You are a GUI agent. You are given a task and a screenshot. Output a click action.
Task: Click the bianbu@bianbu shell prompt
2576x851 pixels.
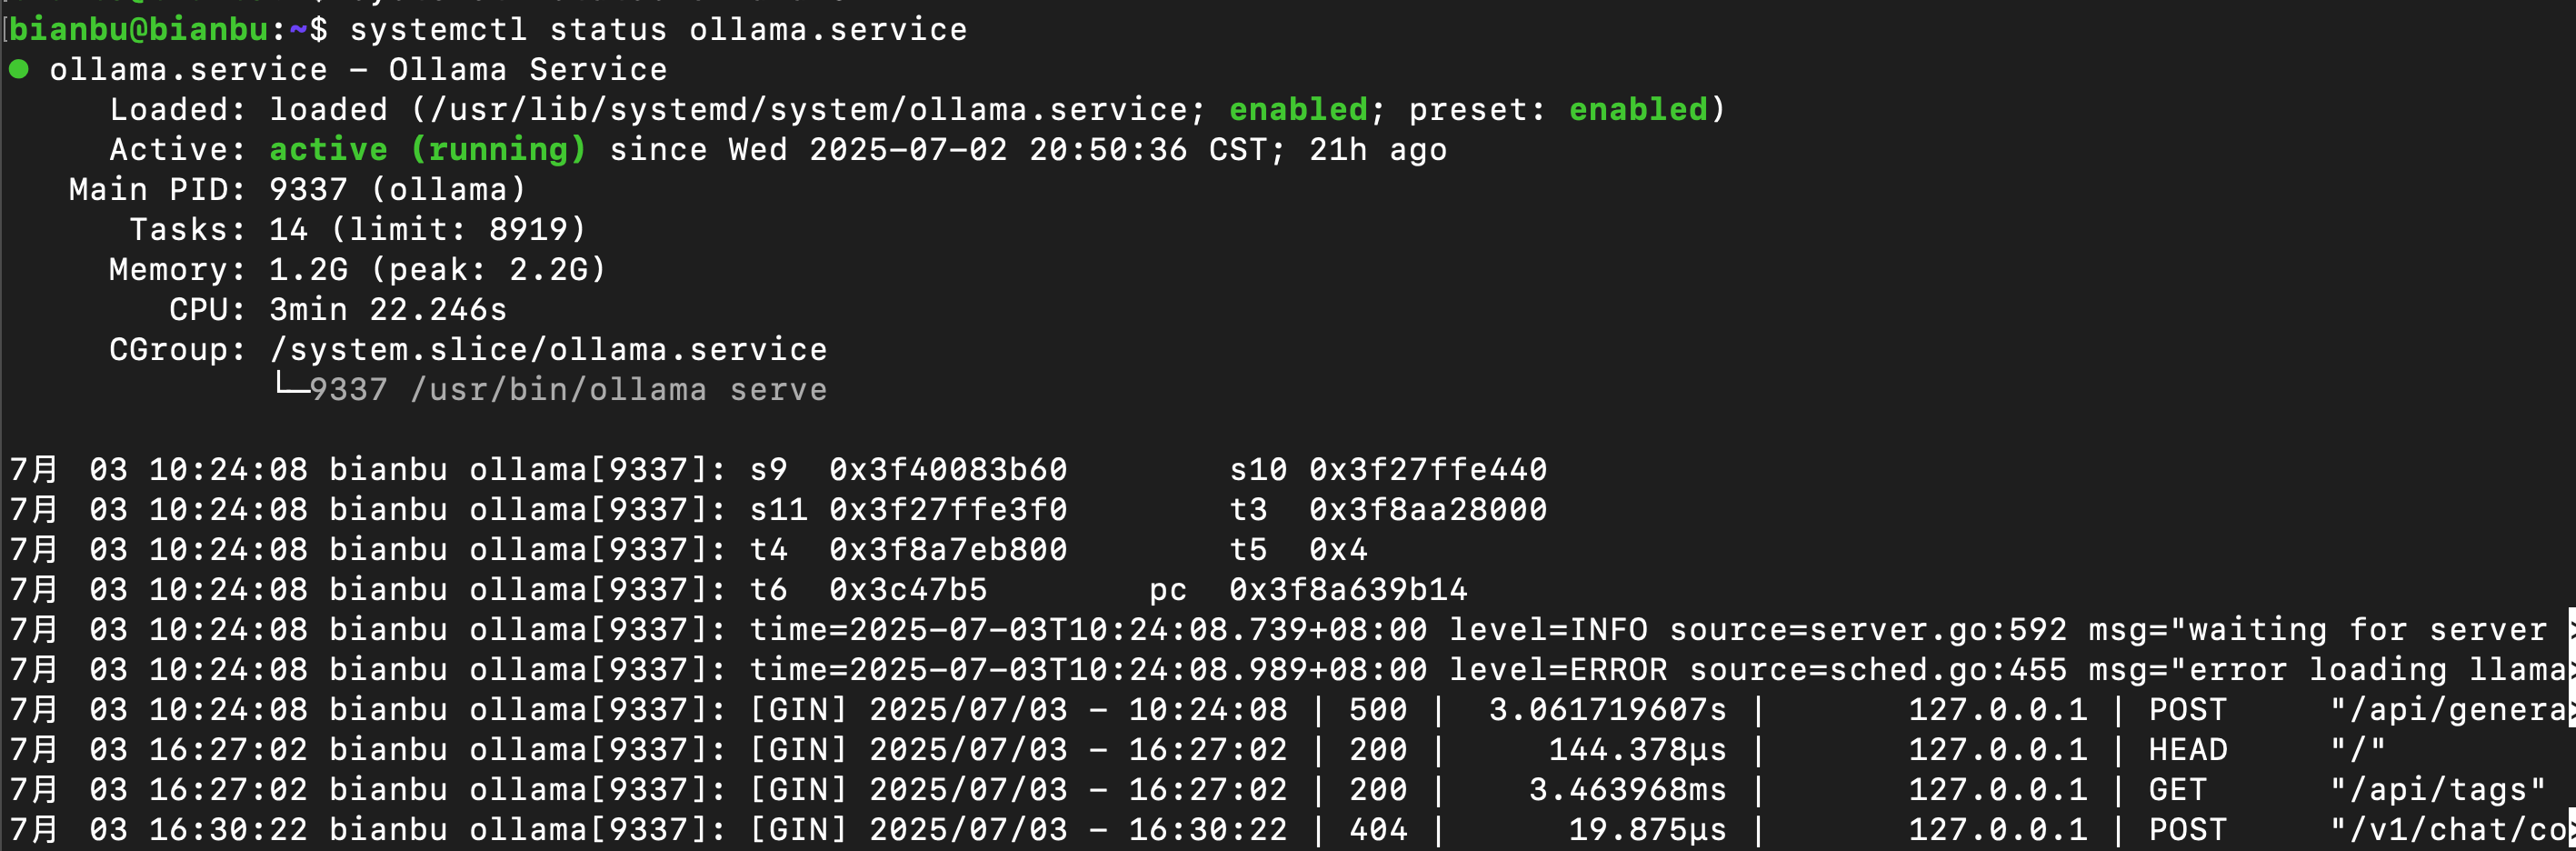click(x=138, y=29)
